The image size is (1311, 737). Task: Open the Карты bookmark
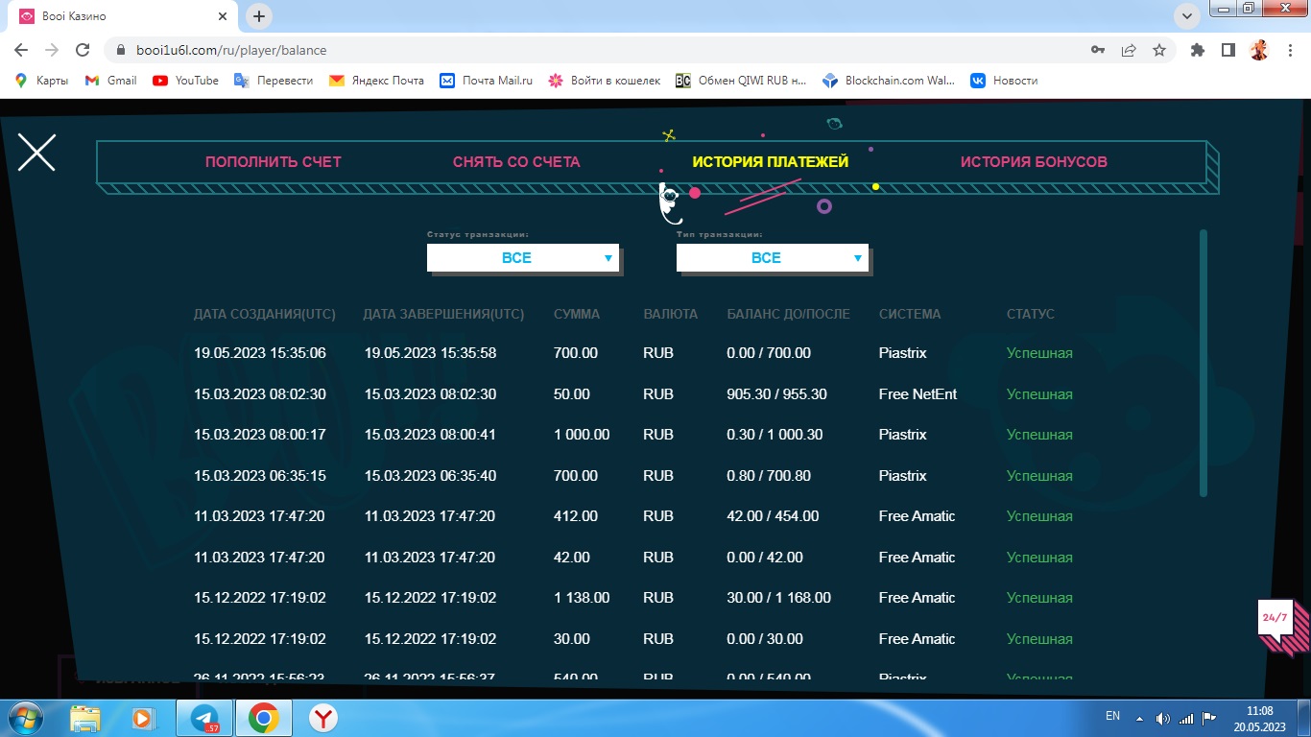(41, 81)
